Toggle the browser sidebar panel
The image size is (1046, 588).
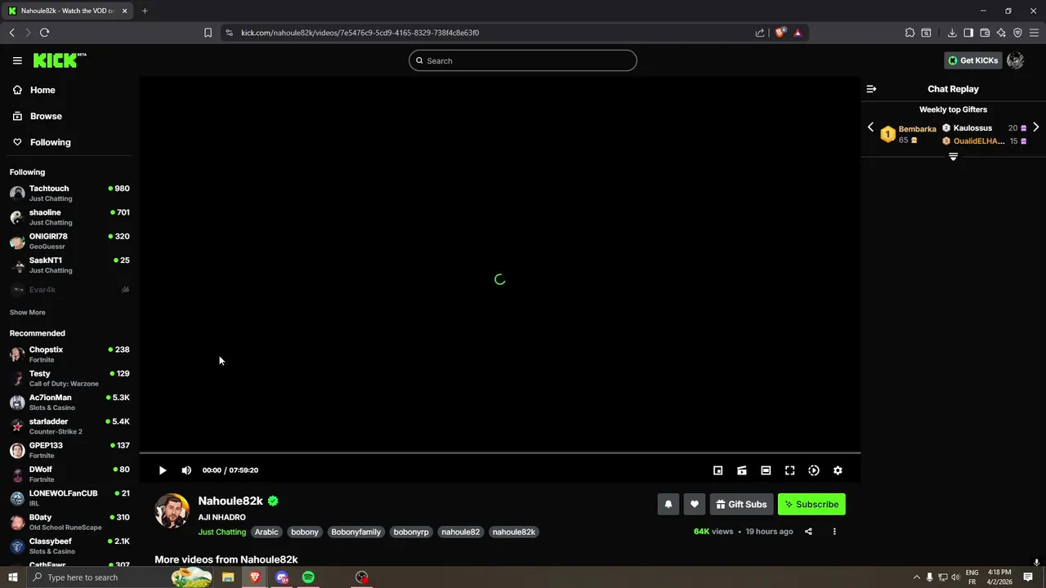968,33
